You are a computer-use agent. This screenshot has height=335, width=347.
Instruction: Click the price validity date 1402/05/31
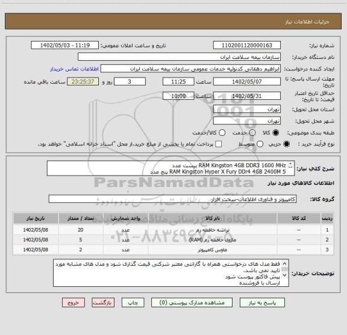pyautogui.click(x=247, y=96)
